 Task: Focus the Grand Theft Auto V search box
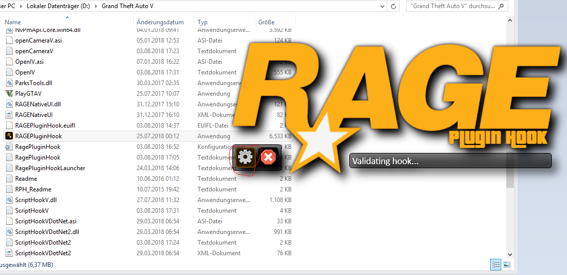(x=457, y=6)
